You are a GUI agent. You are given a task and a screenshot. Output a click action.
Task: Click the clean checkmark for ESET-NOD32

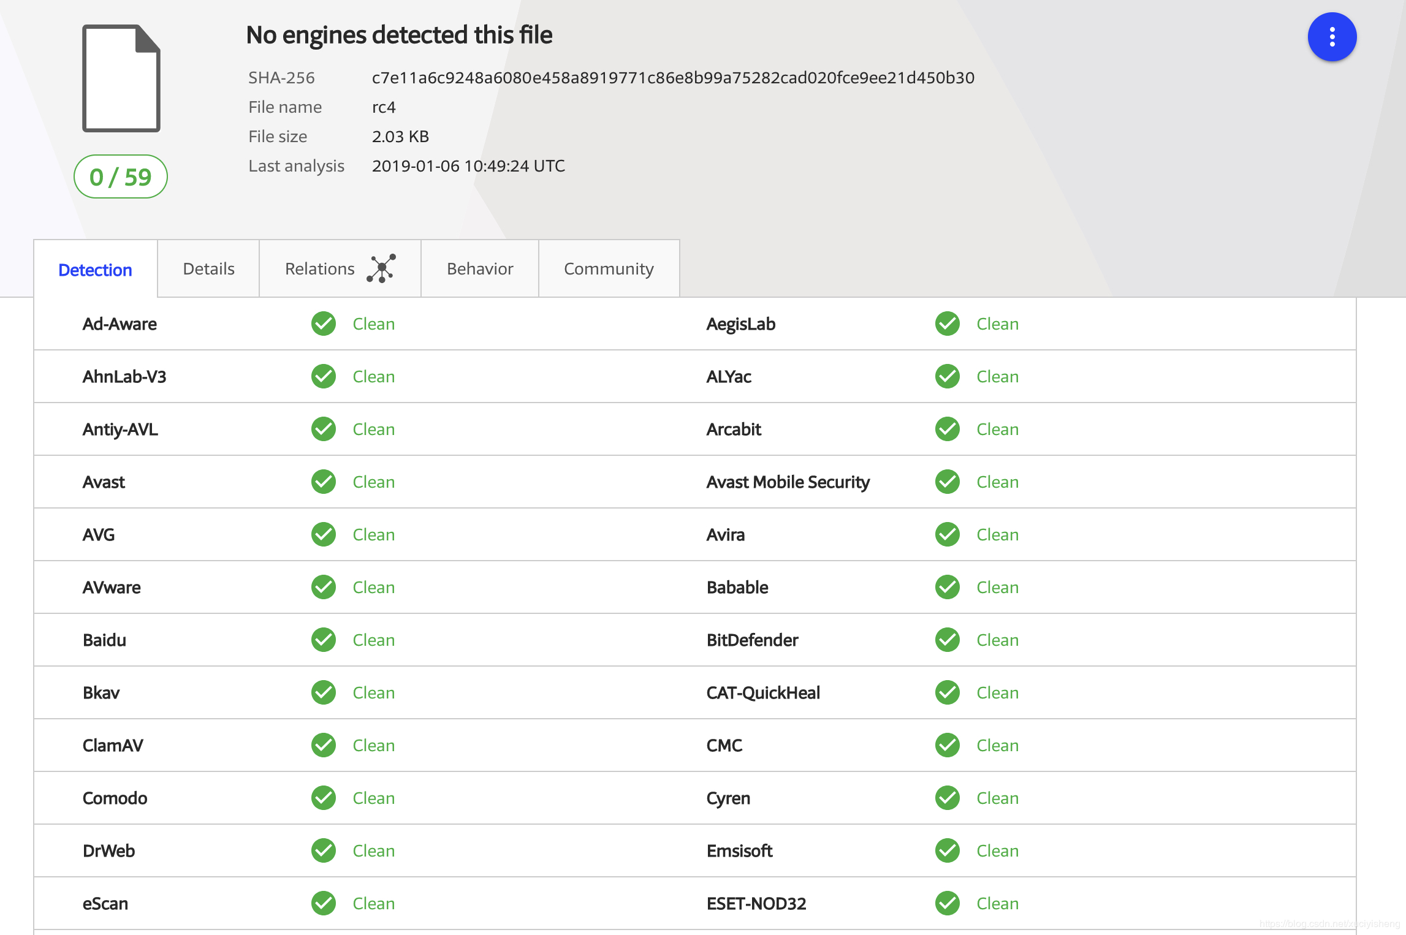(948, 903)
